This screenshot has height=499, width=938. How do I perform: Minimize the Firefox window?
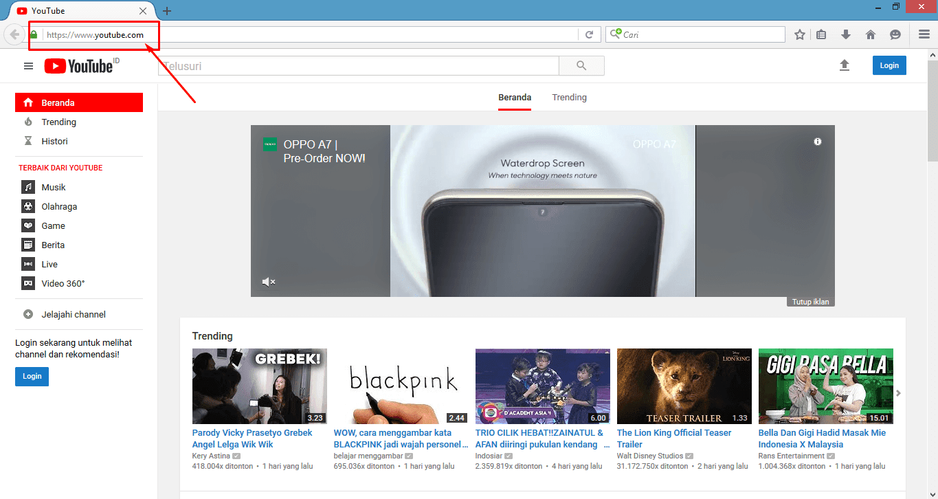tap(877, 7)
